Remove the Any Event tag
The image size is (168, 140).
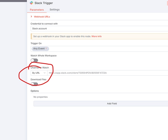[x=46, y=48]
